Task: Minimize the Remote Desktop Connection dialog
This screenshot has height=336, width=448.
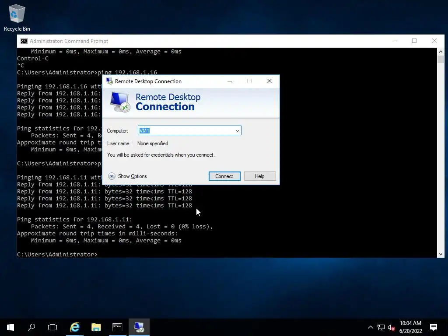Action: click(229, 81)
